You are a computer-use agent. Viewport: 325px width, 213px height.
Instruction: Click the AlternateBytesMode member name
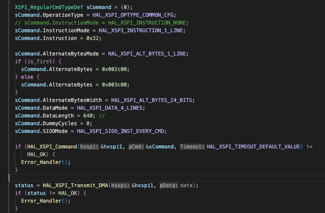[x=71, y=54]
